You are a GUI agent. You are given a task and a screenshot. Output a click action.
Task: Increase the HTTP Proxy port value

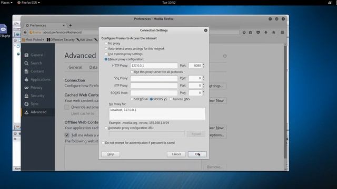[203, 64]
